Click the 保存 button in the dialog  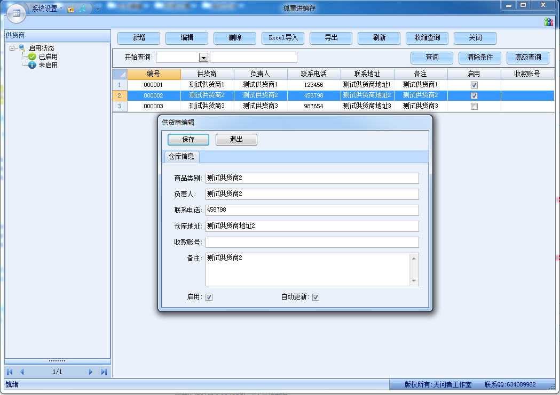pyautogui.click(x=188, y=140)
